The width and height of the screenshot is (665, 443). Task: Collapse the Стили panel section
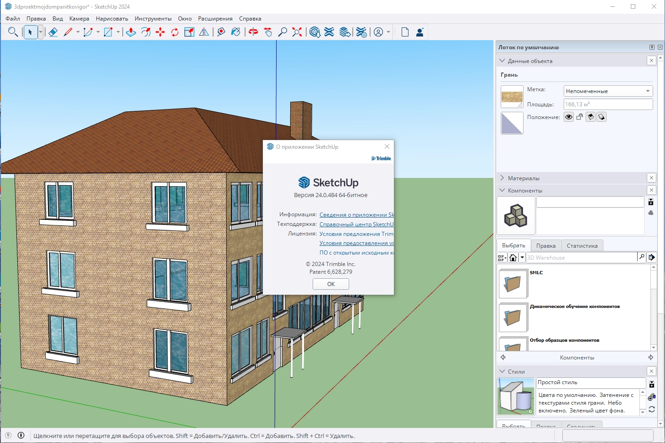516,372
